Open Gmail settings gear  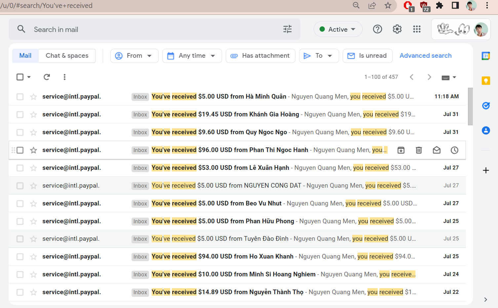click(x=397, y=29)
